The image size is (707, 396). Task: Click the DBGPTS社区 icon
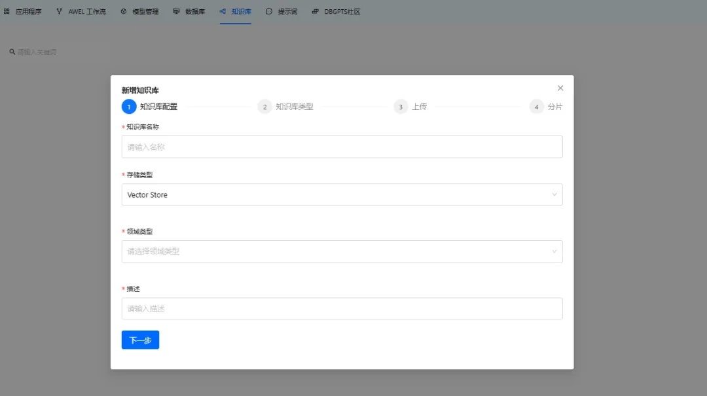[316, 12]
